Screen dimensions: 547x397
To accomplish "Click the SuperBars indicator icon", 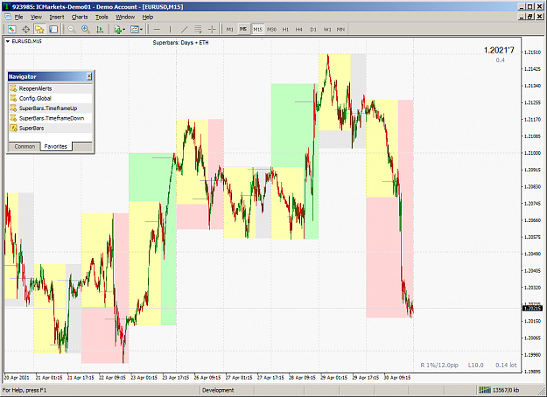I will point(13,128).
